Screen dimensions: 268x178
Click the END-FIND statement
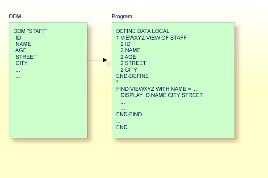(x=129, y=114)
